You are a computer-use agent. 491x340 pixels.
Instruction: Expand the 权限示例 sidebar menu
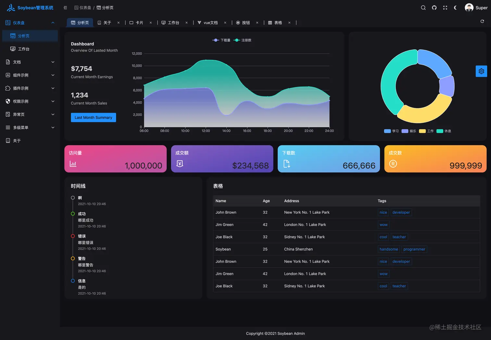[x=30, y=101]
